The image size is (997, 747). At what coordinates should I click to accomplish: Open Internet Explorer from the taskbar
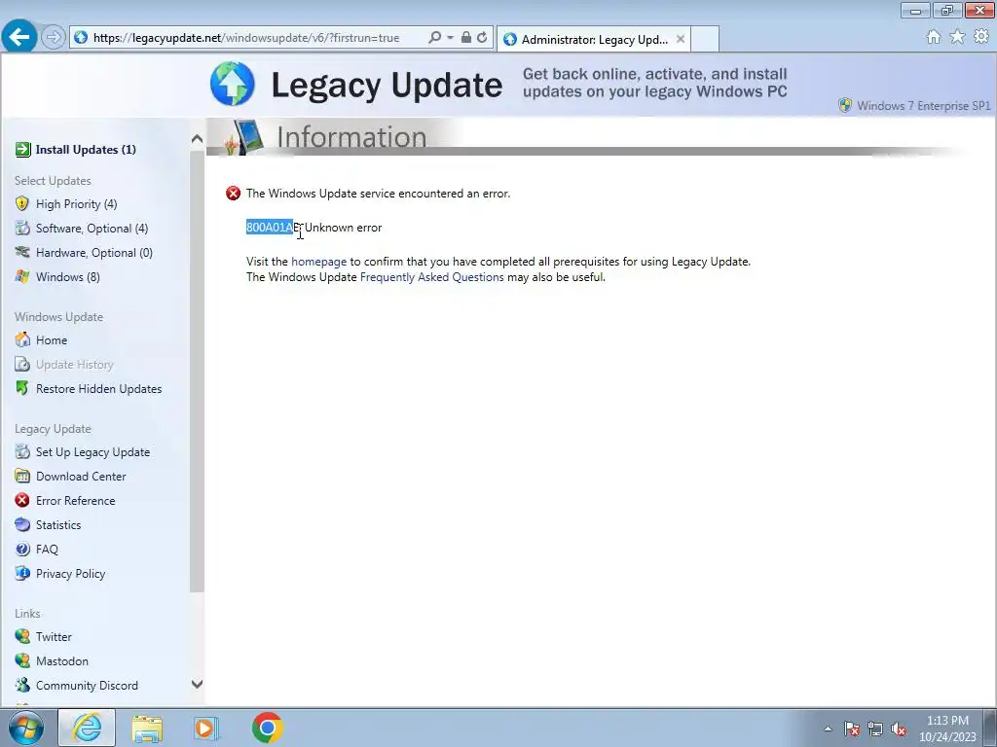pos(87,728)
